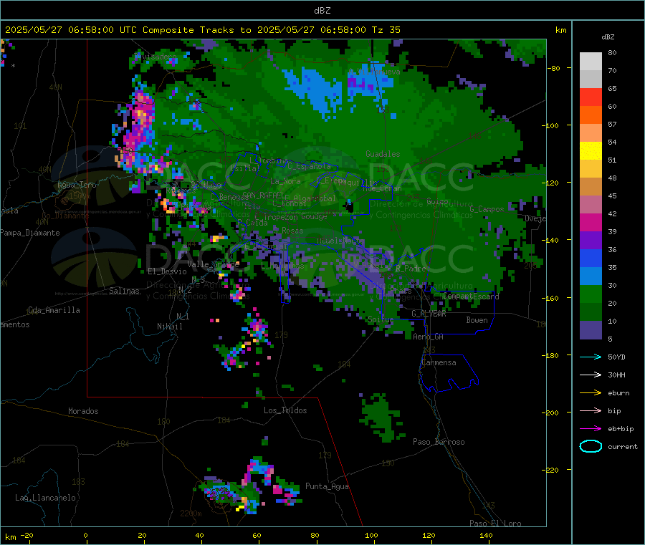Select the slate purple 5–10 dBZ swatch
The height and width of the screenshot is (545, 645).
pos(591,330)
